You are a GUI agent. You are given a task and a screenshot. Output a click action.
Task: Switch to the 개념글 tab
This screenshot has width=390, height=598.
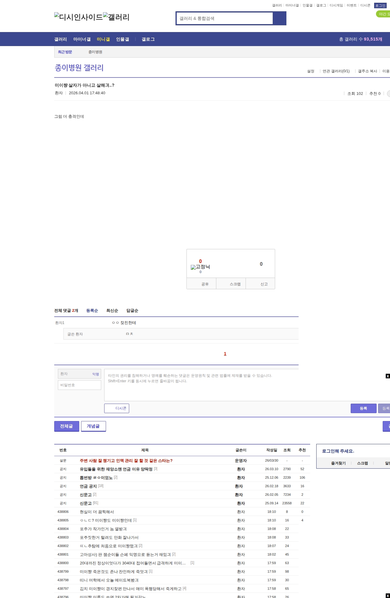[x=93, y=426]
